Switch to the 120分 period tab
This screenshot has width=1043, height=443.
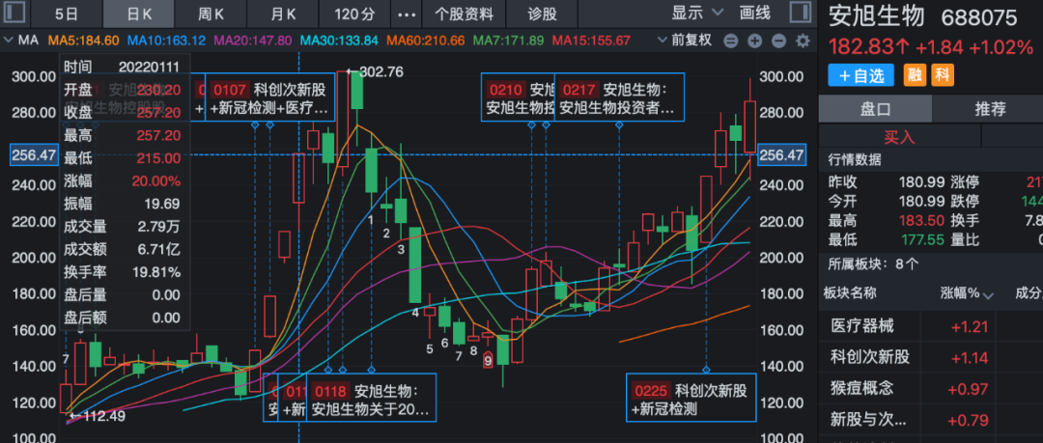(x=353, y=14)
